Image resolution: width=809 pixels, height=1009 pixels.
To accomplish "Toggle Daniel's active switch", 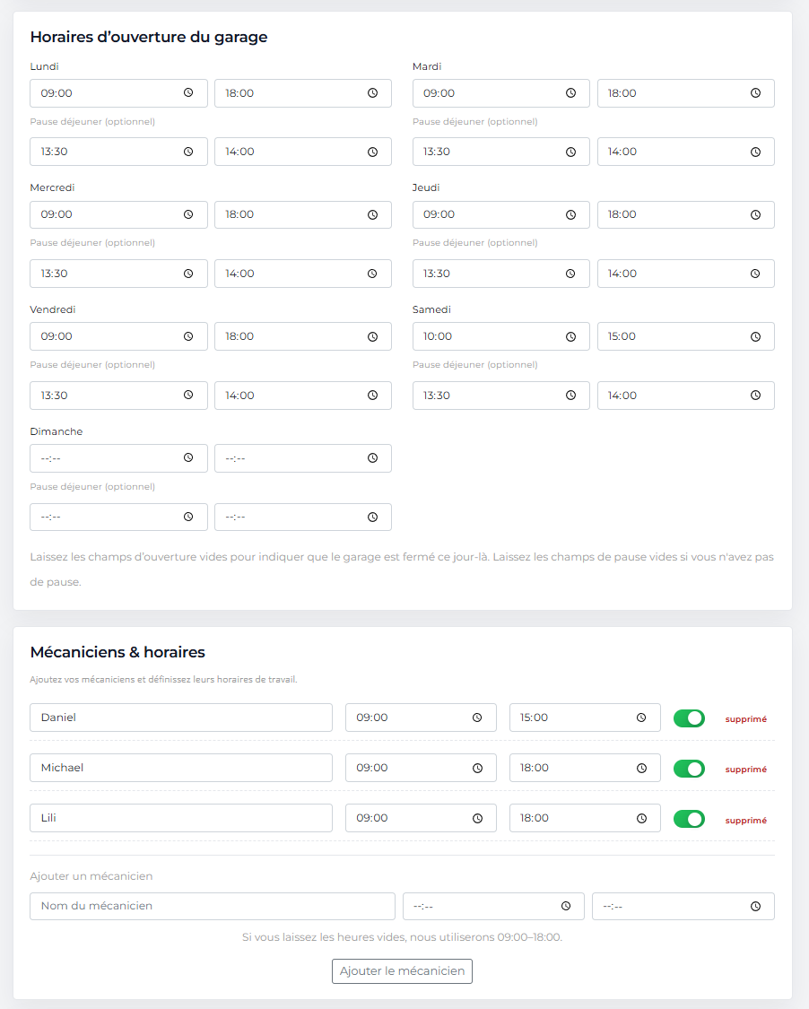I will coord(689,718).
